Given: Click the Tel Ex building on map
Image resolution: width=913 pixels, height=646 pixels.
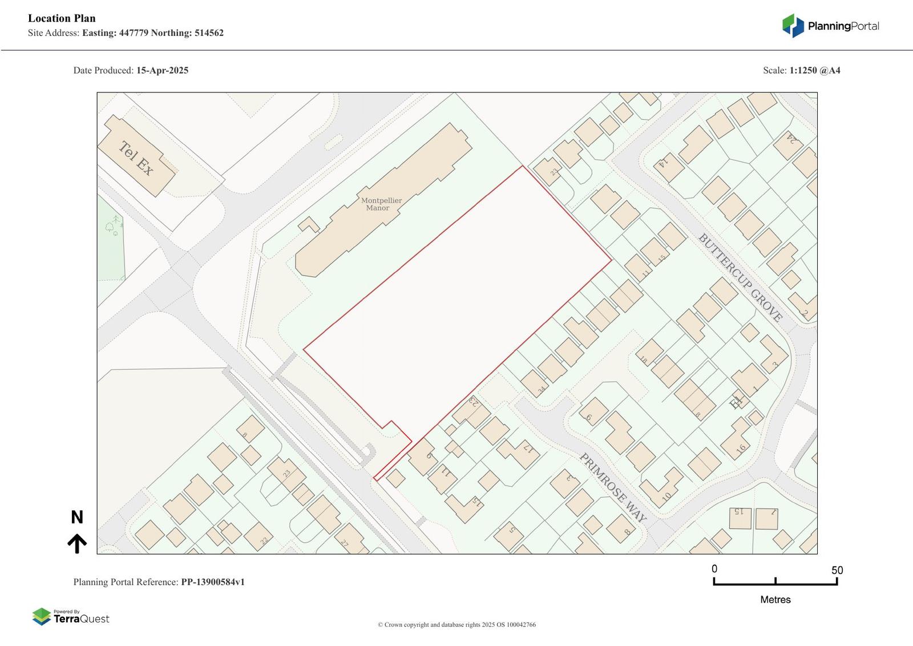Looking at the screenshot, I should [x=136, y=158].
